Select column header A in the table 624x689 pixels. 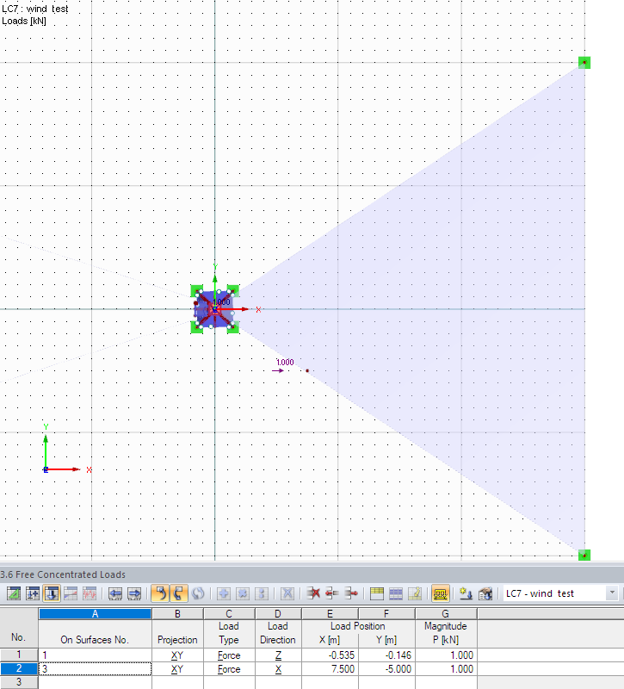(x=95, y=614)
